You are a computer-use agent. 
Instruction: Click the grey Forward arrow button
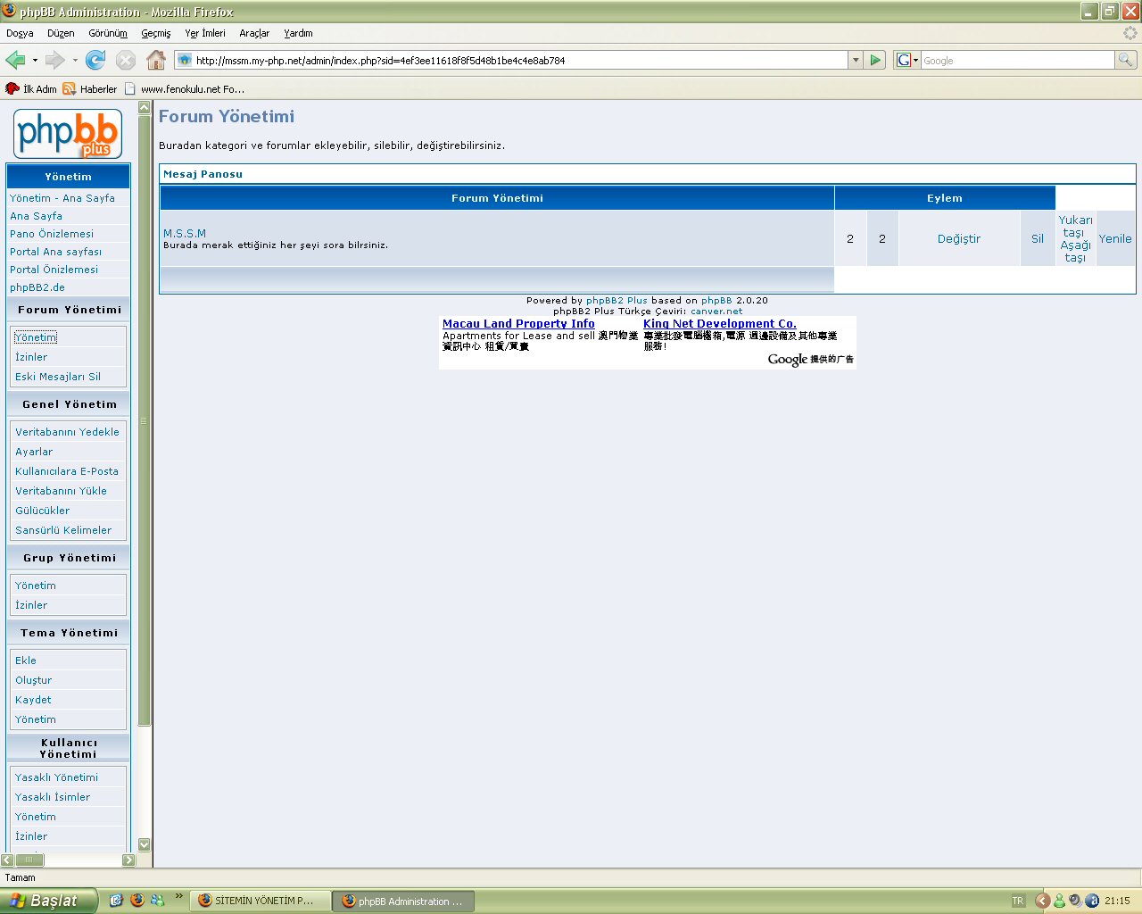coord(54,60)
